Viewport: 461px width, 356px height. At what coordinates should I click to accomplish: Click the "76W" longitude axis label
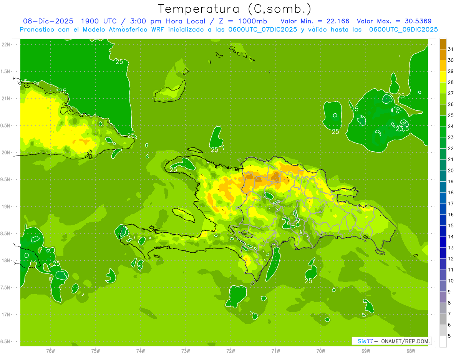[x=50, y=351]
